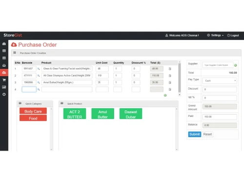Click the order table vertical scrollbar

click(180, 78)
